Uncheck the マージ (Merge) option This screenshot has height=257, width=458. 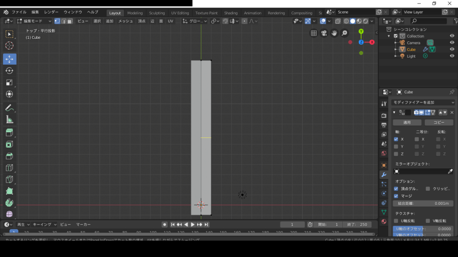pyautogui.click(x=396, y=196)
